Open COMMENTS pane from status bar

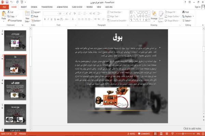point(144,134)
